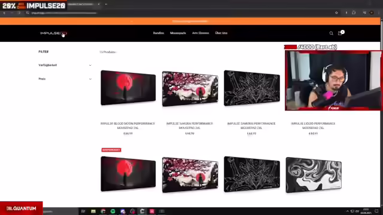Click the site info icon beside the URL
Screen dimensions: 383x215
(28, 13)
